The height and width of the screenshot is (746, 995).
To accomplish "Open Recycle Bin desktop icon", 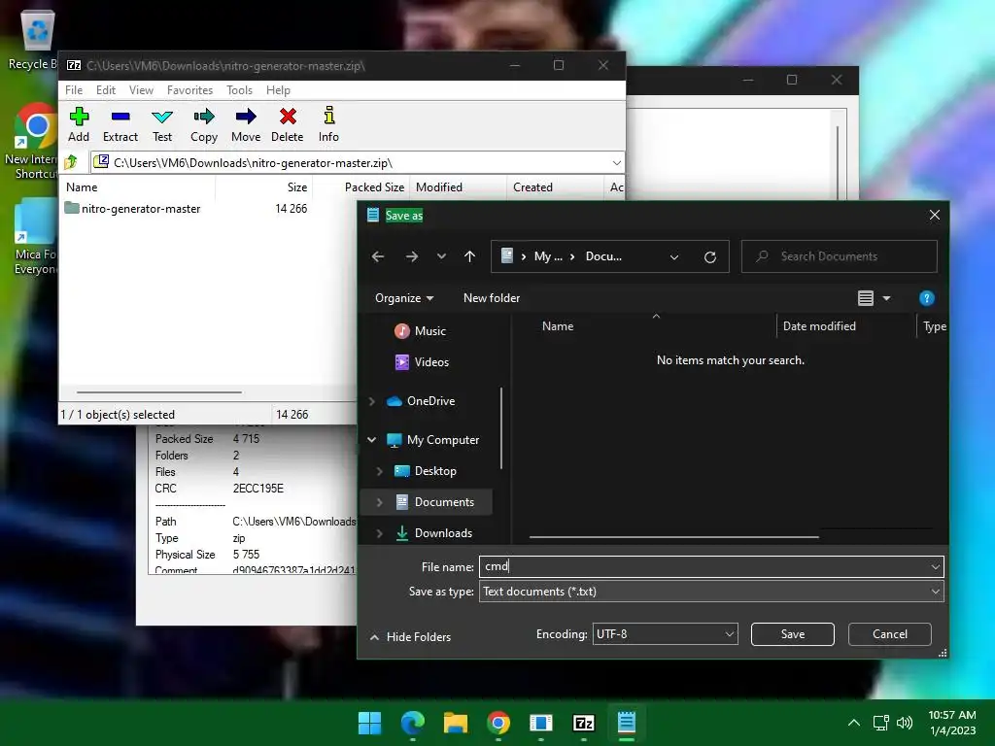I will (36, 37).
